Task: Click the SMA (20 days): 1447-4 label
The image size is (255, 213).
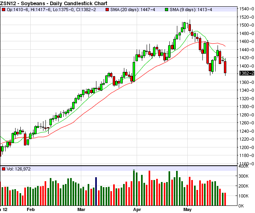Action: click(133, 10)
